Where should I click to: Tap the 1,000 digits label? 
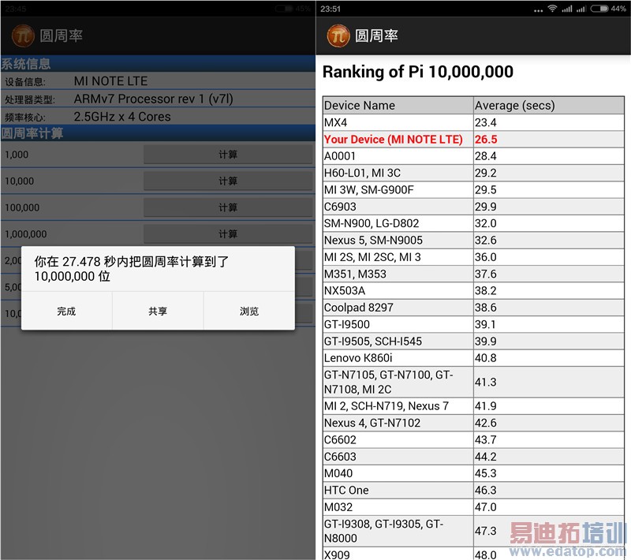tap(17, 155)
